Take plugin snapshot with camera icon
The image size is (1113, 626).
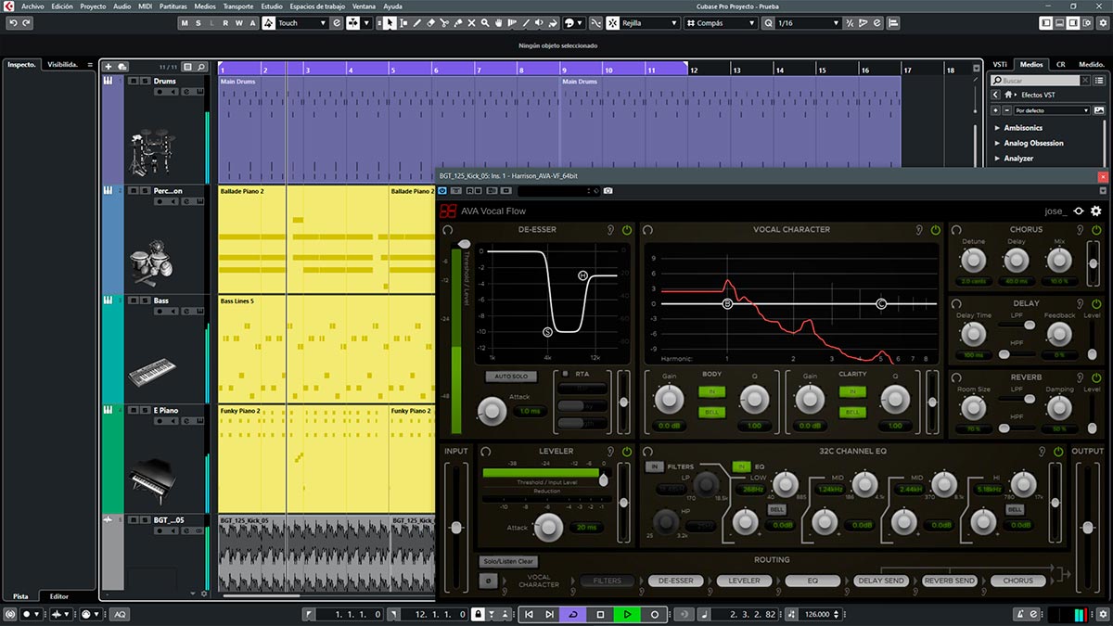tap(608, 190)
